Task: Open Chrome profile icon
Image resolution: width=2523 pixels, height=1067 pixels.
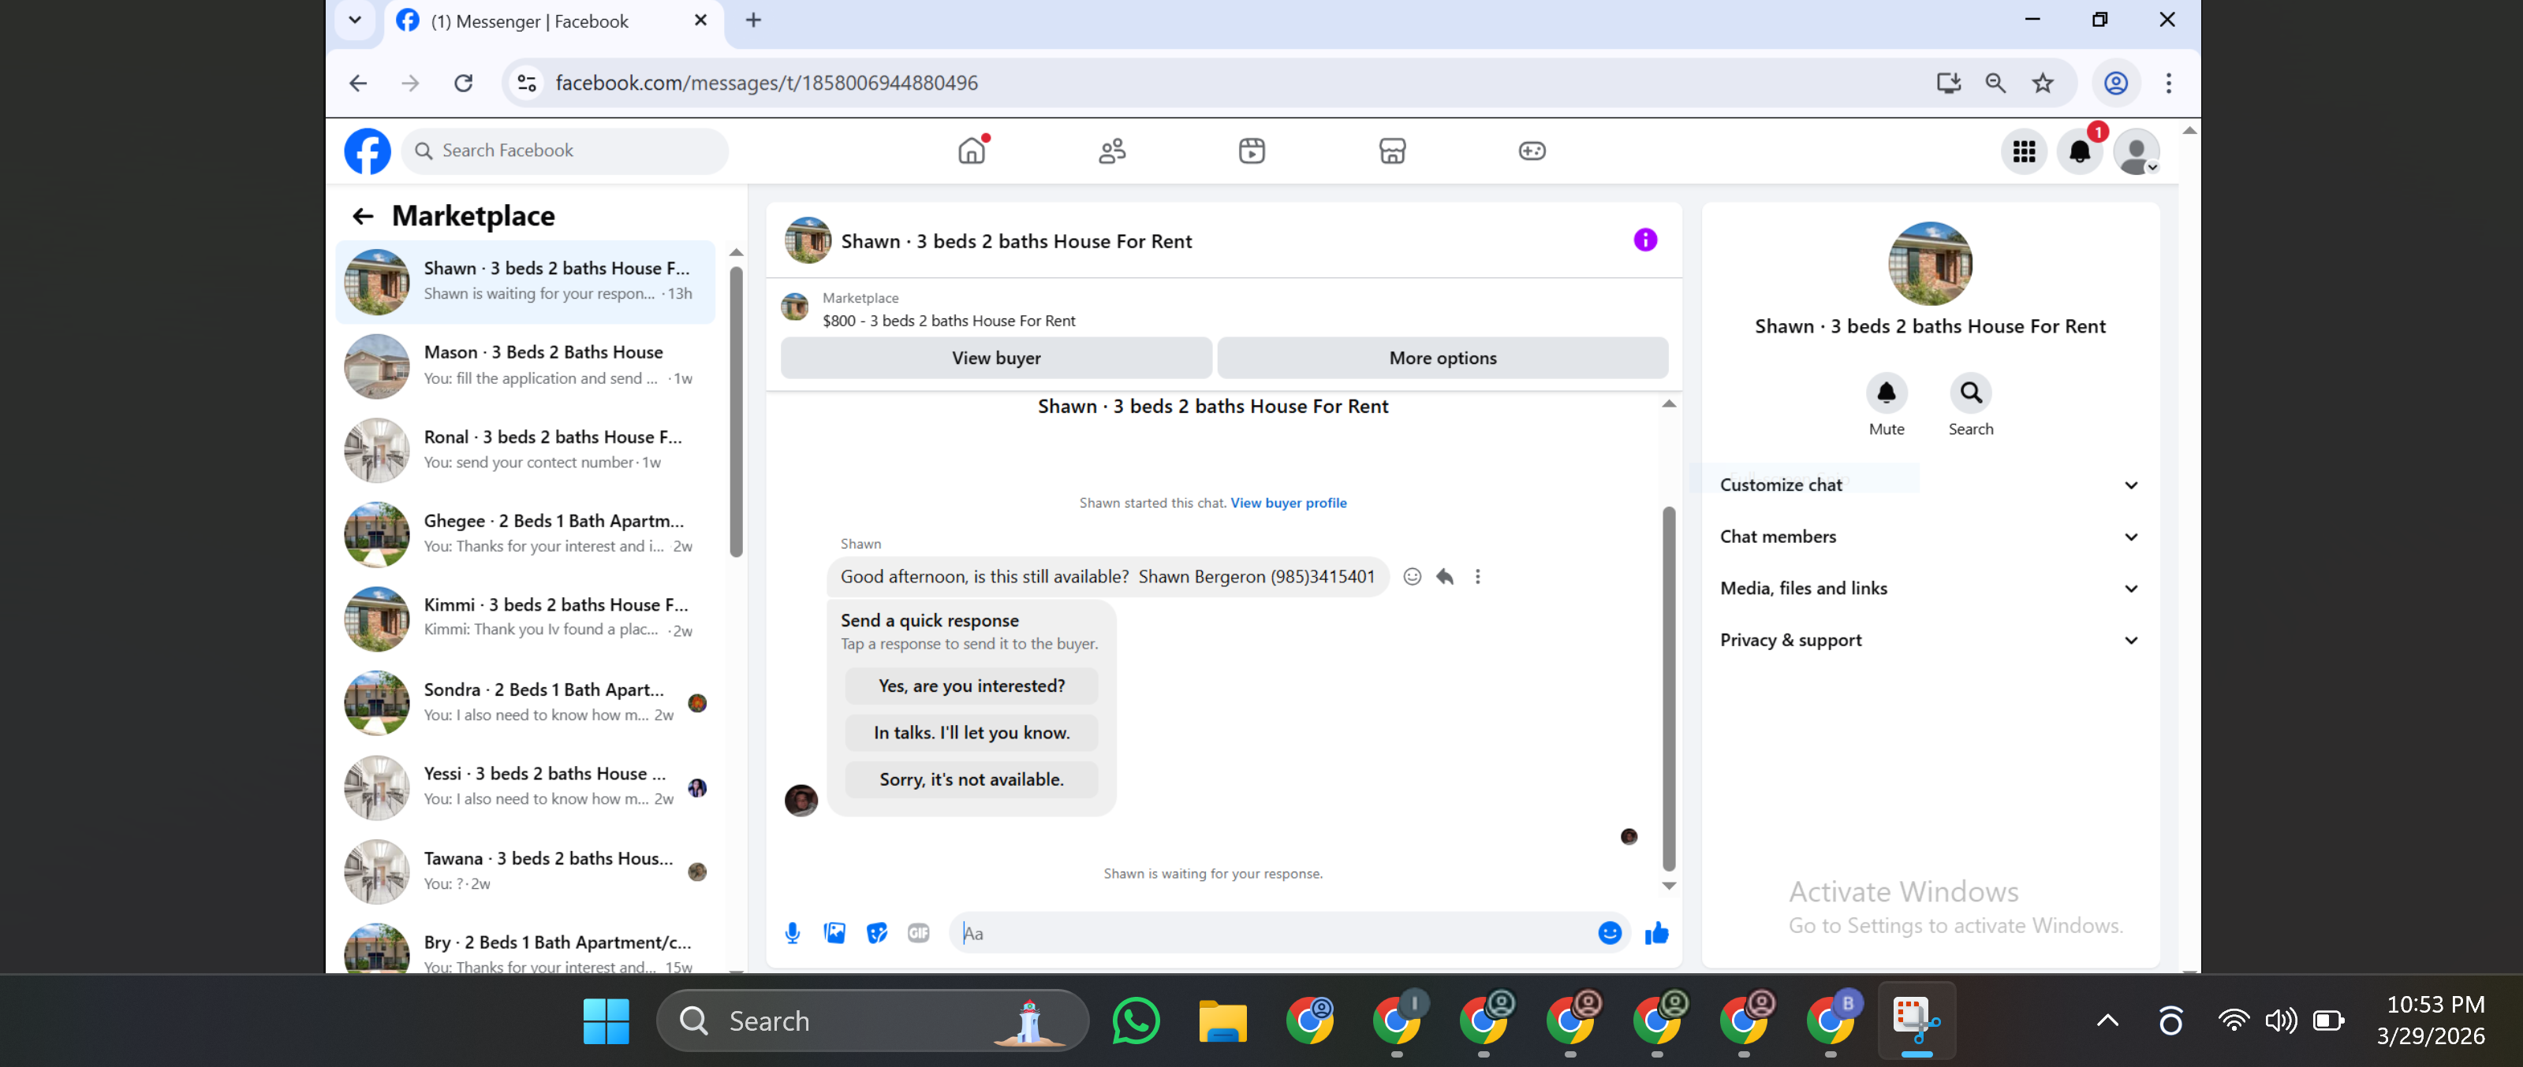Action: click(2115, 84)
